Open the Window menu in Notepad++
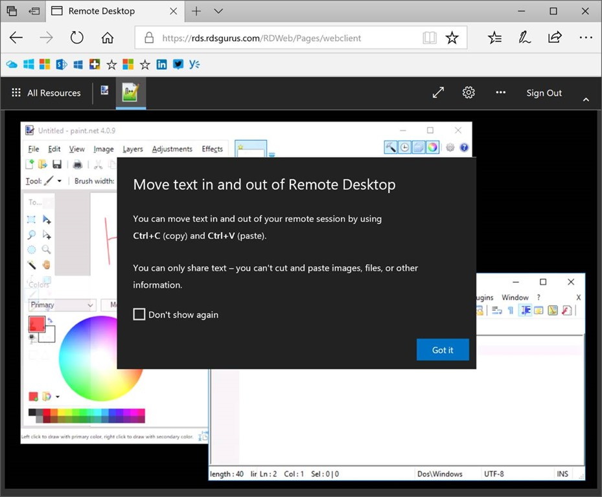This screenshot has width=602, height=497. pos(515,297)
